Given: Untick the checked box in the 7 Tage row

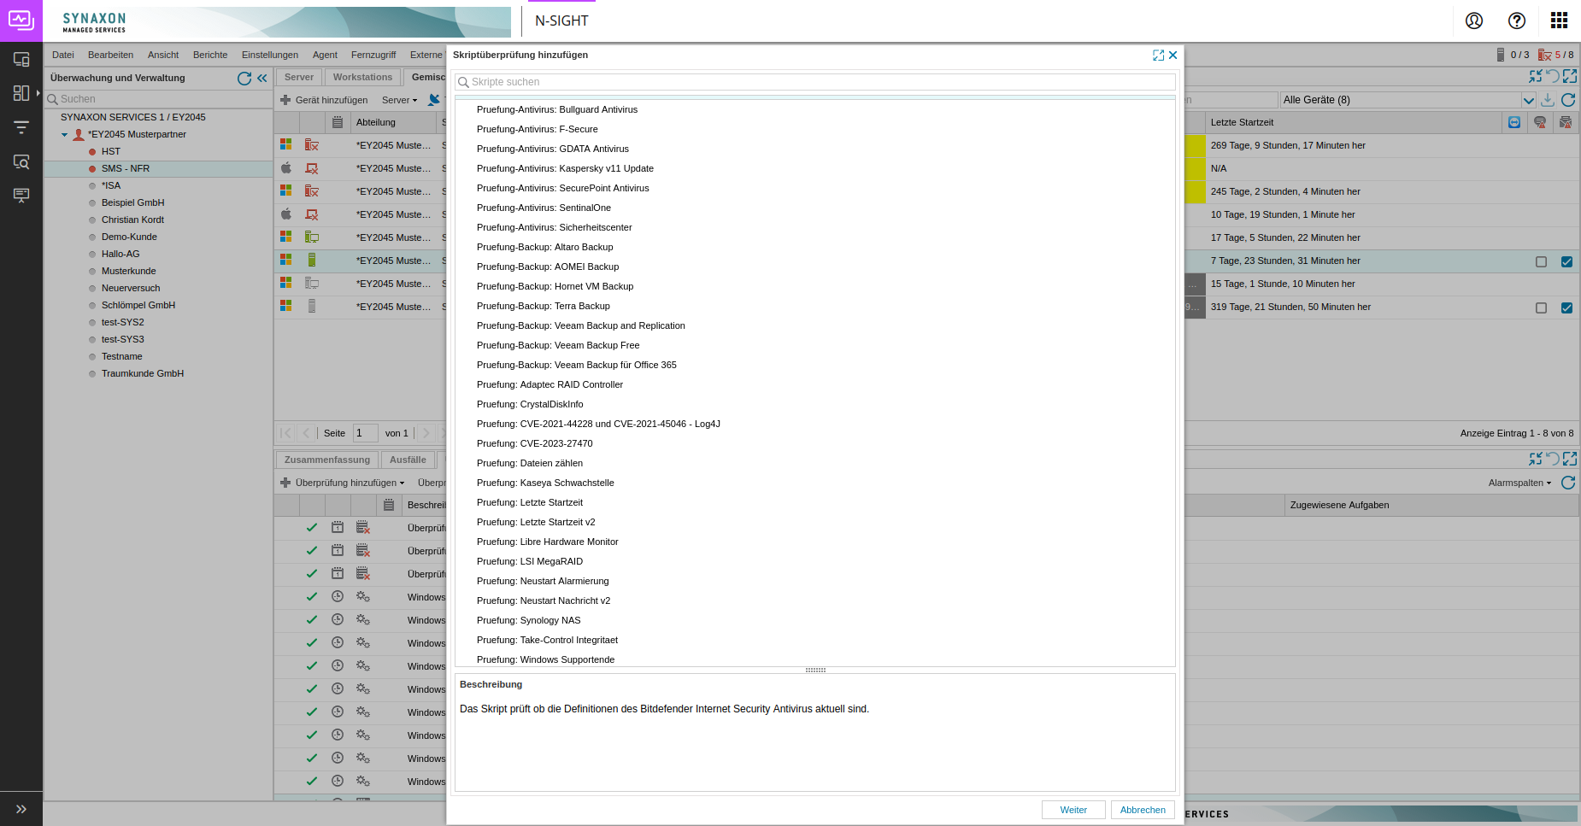Looking at the screenshot, I should (1566, 261).
